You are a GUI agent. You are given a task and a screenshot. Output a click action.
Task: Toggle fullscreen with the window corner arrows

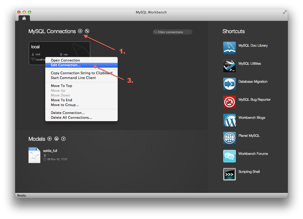click(x=285, y=12)
